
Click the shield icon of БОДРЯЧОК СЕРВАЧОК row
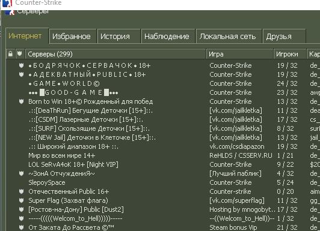(x=21, y=65)
